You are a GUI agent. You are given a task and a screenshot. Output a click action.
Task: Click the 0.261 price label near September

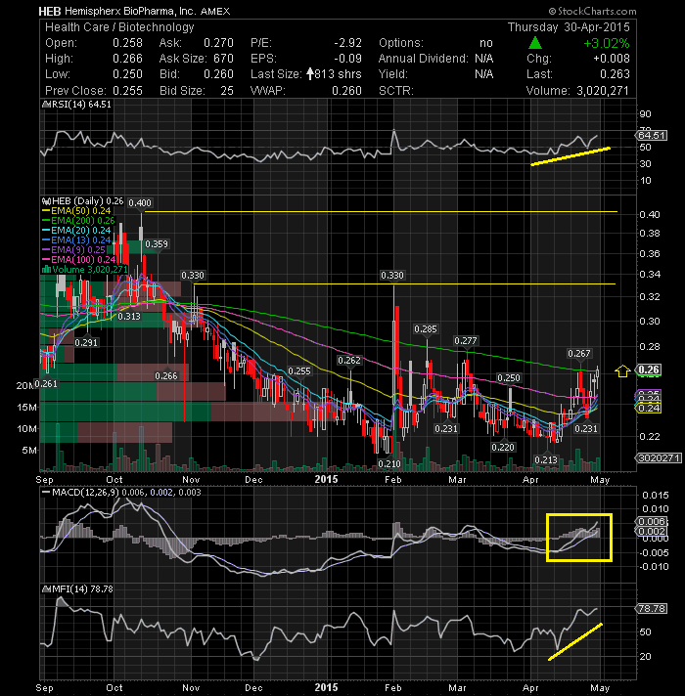[46, 384]
